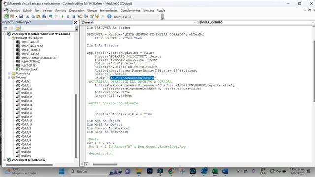
Task: Open the Herramientas menu
Action: [x=109, y=11]
